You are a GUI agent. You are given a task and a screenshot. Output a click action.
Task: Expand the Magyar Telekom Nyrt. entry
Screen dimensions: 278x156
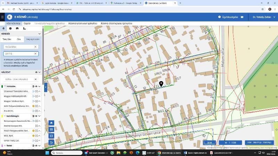pos(39,101)
